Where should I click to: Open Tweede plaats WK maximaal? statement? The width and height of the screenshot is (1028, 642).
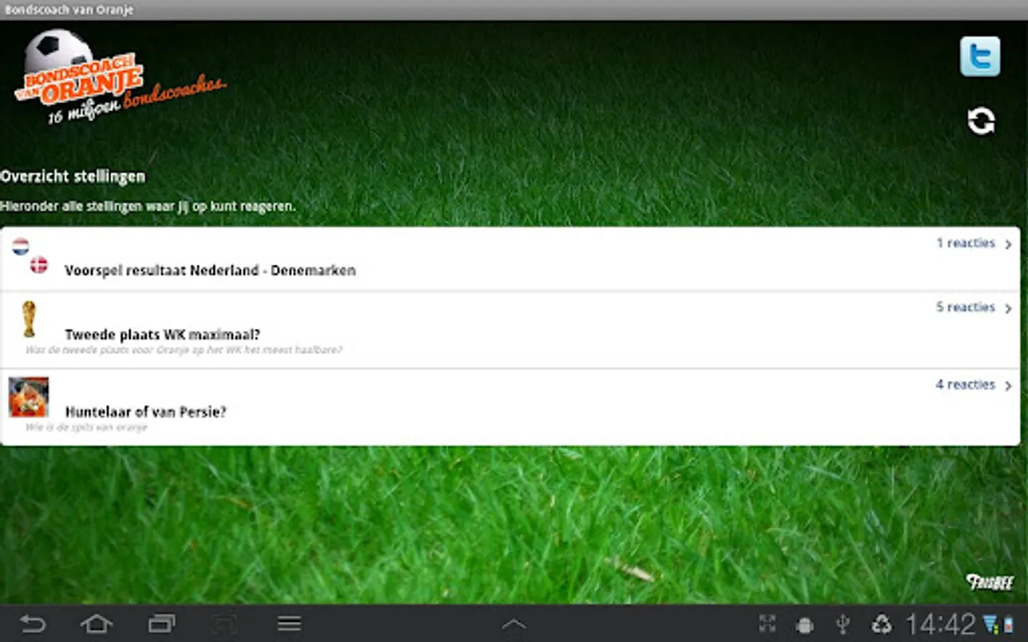click(510, 330)
